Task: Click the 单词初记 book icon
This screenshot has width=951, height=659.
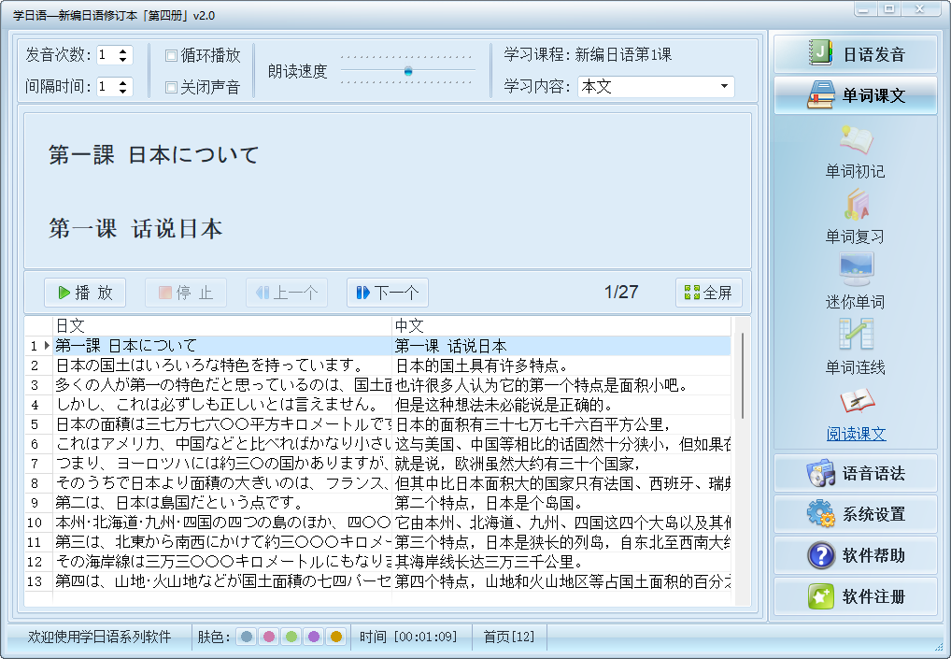Action: (856, 139)
